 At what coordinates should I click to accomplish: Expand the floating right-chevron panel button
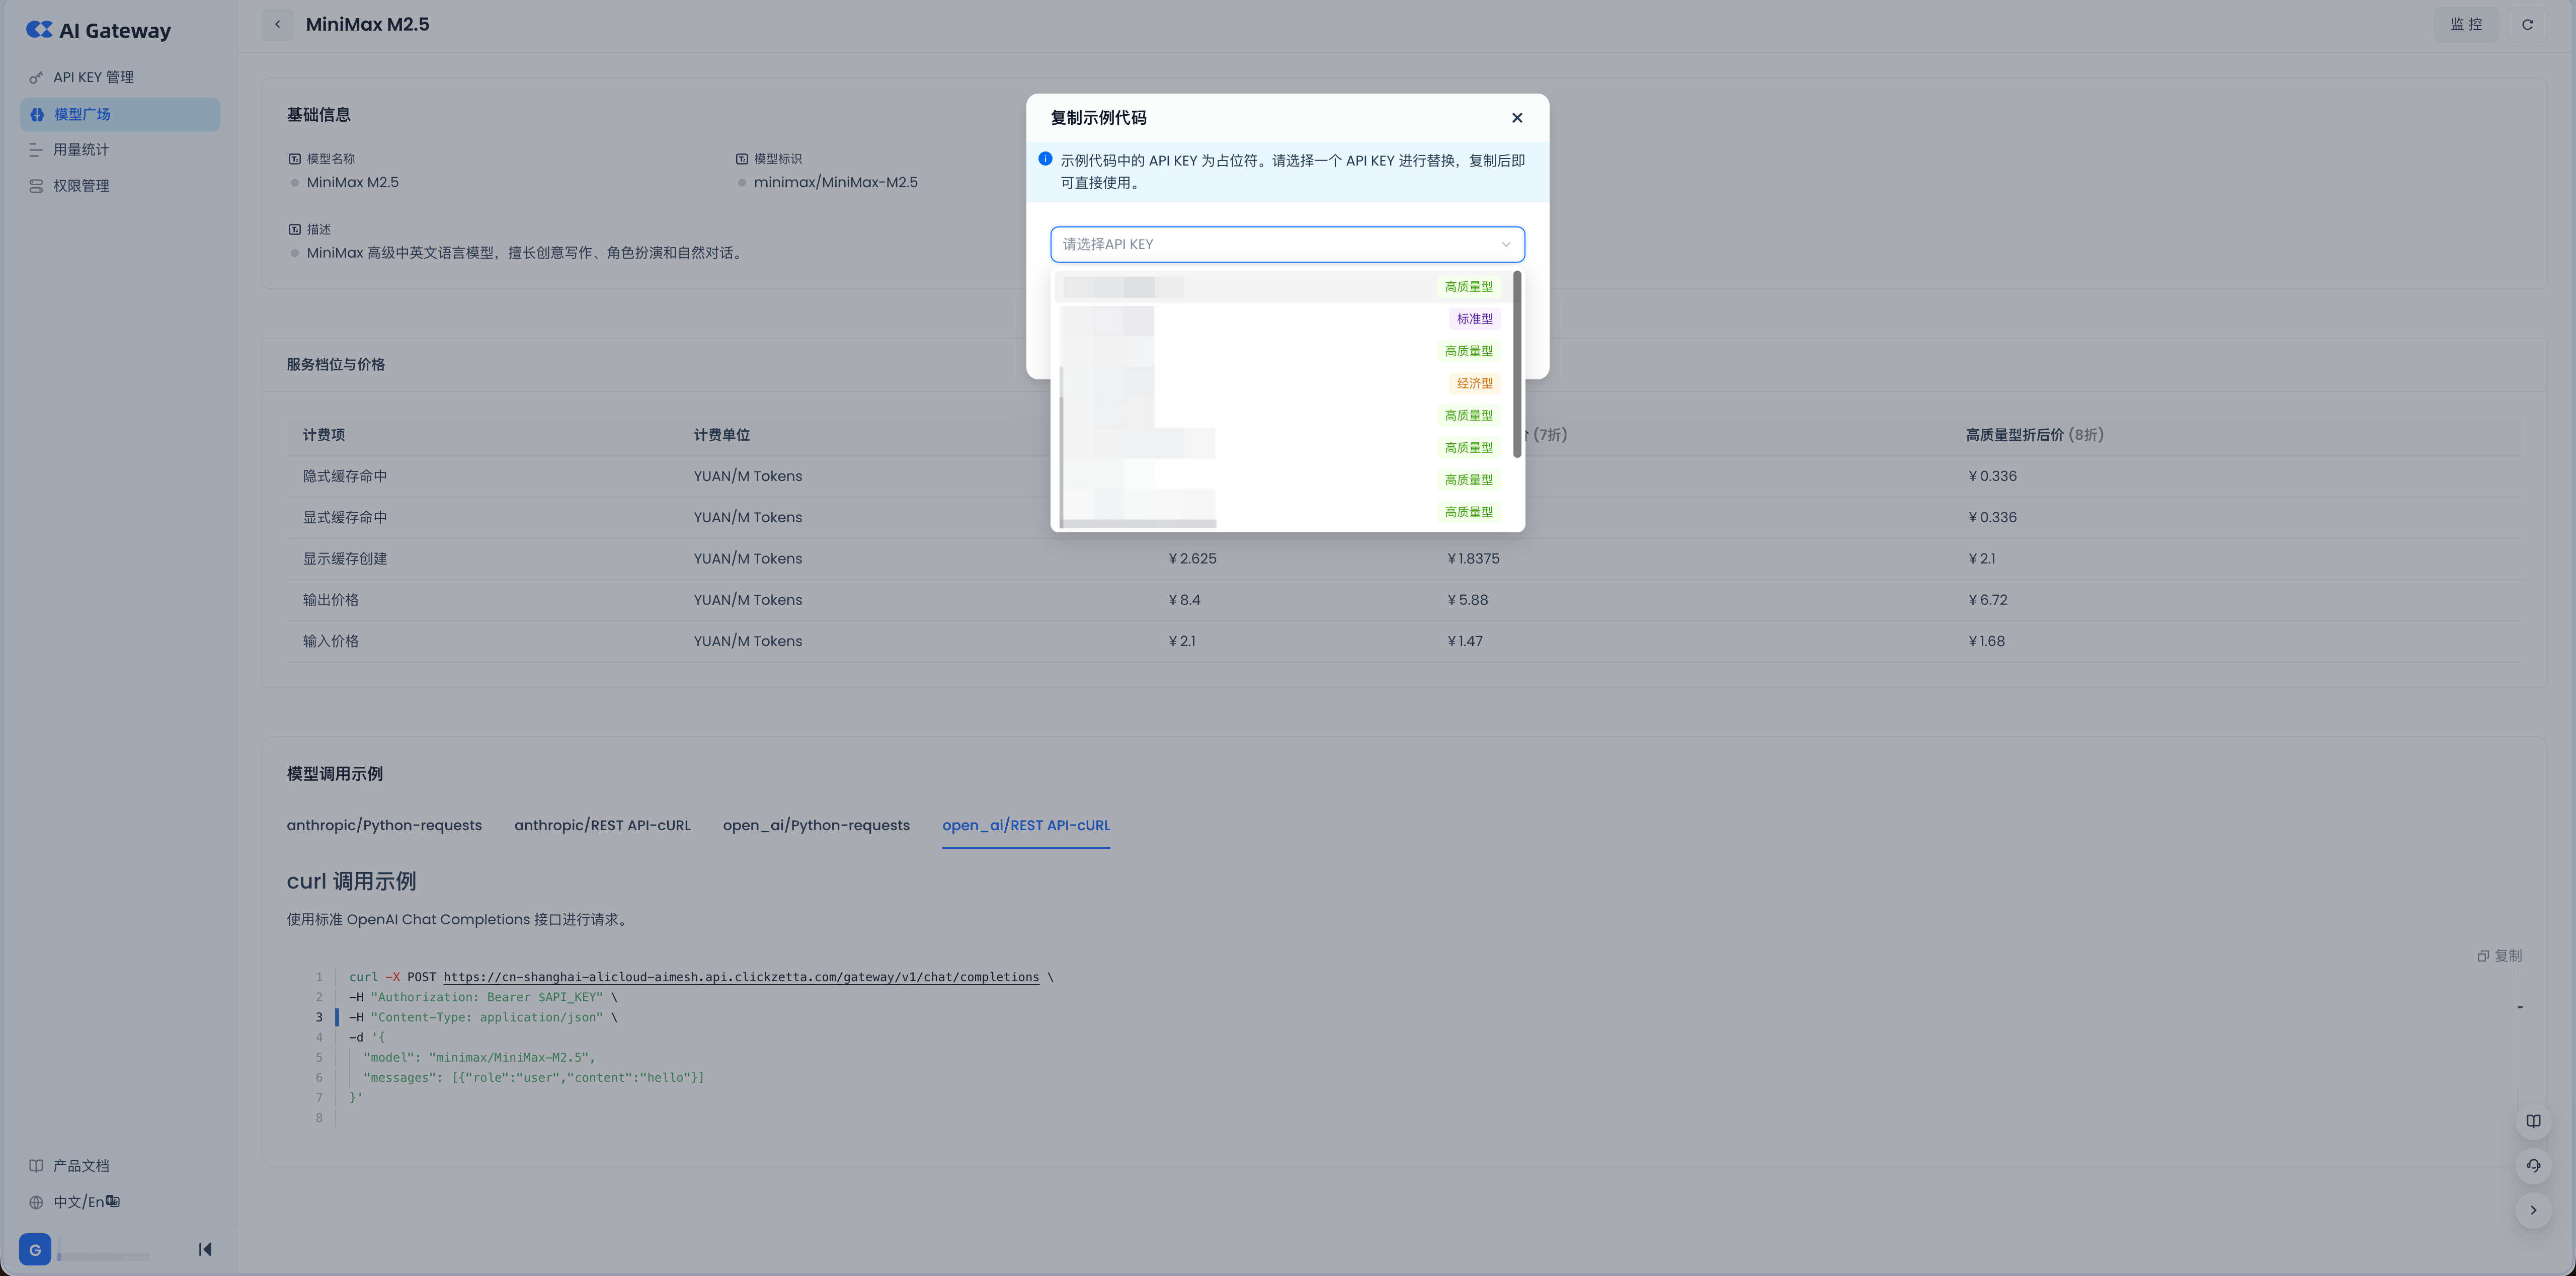coord(2533,1210)
